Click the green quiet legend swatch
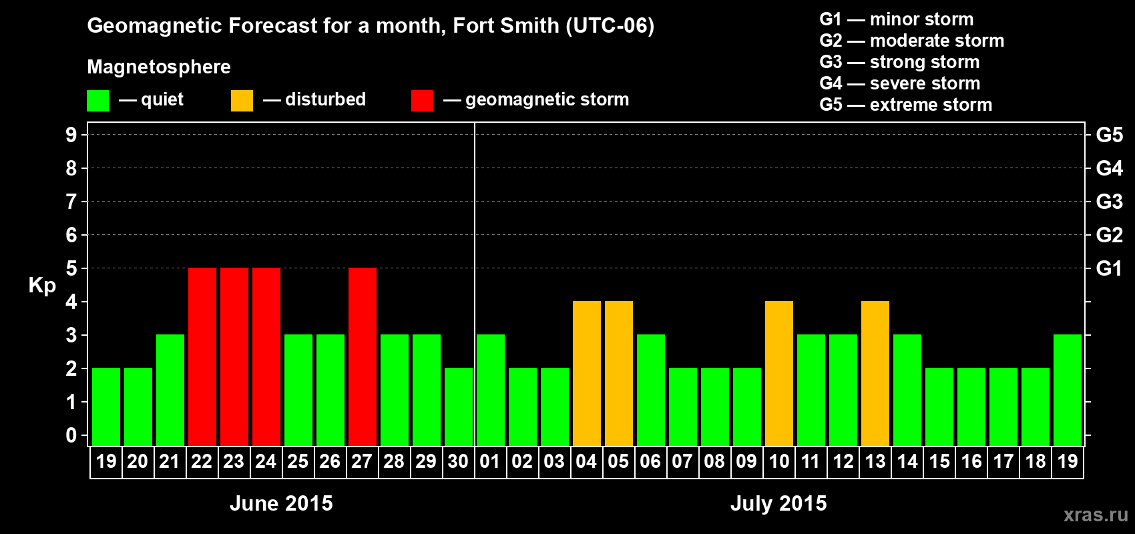 [97, 101]
